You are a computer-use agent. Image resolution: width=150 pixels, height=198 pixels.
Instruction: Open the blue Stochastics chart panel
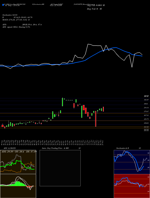pyautogui.click(x=132, y=162)
